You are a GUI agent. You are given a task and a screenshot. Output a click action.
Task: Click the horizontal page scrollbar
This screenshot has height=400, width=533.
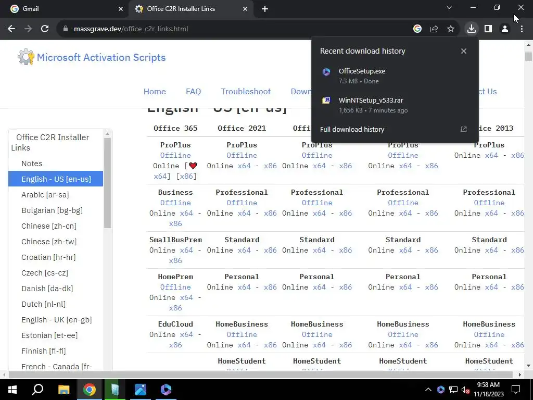(260, 374)
